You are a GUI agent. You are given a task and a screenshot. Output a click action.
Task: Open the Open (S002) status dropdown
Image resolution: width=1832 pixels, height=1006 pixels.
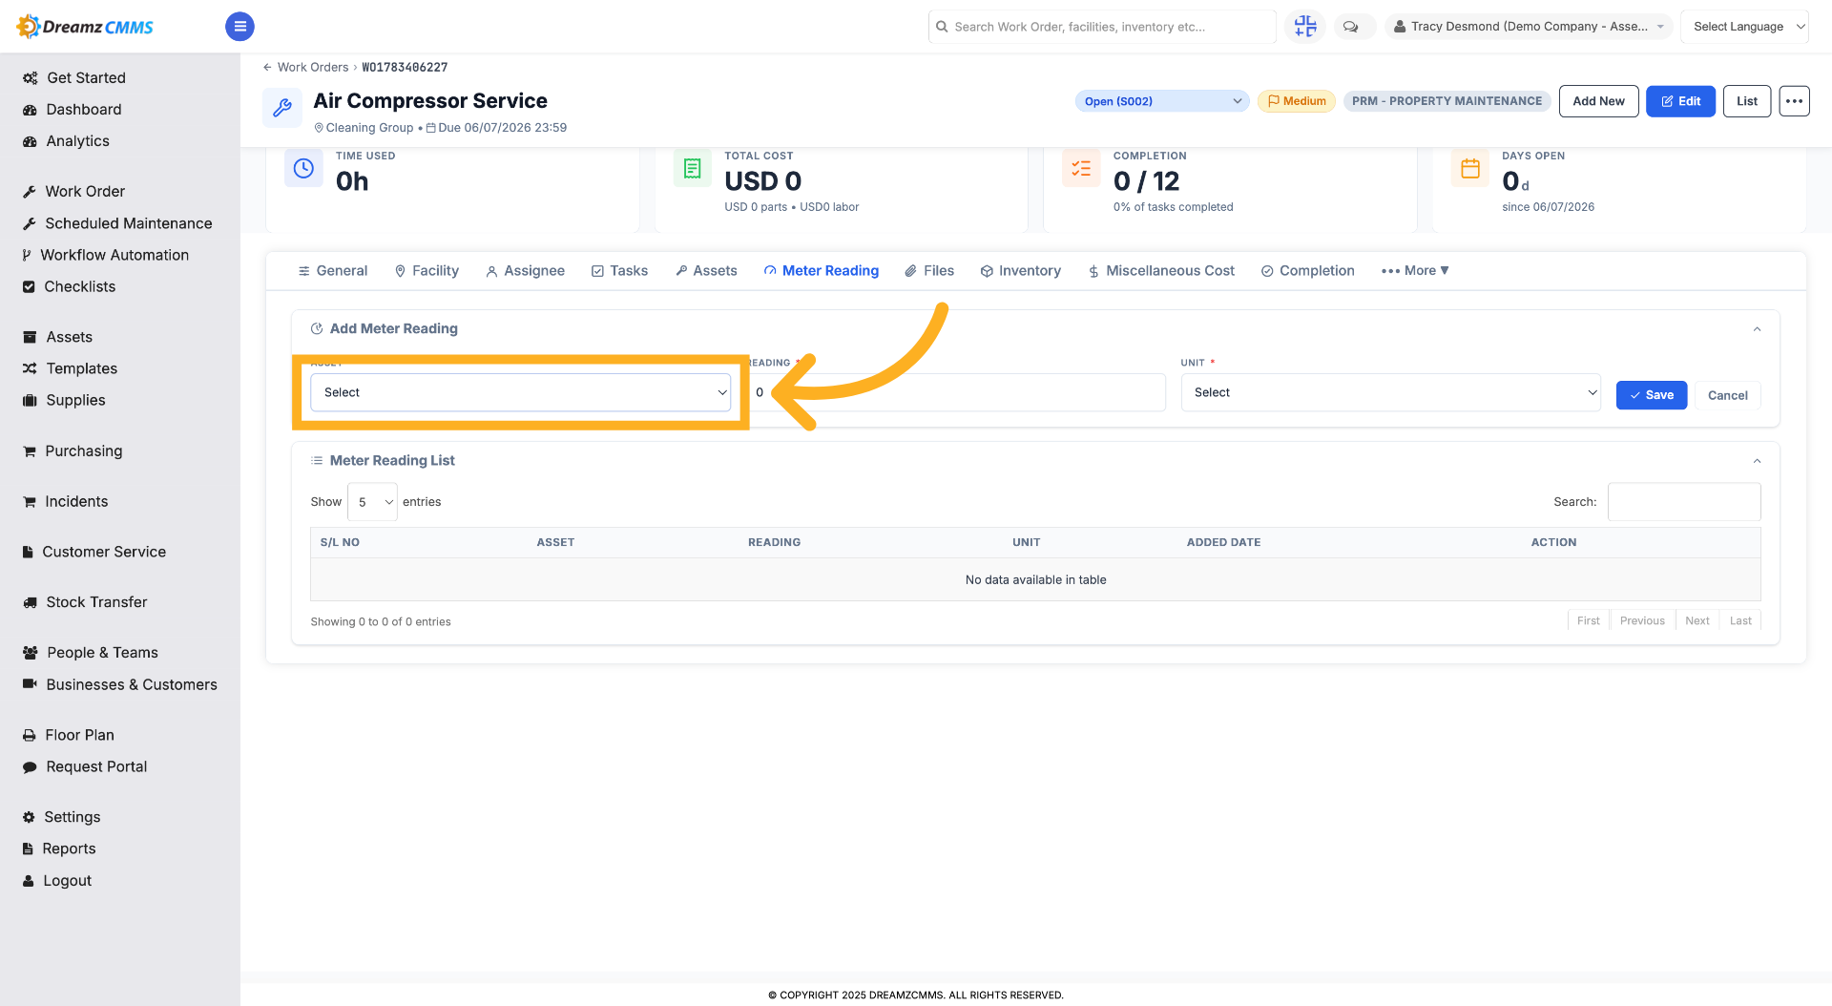click(1162, 101)
